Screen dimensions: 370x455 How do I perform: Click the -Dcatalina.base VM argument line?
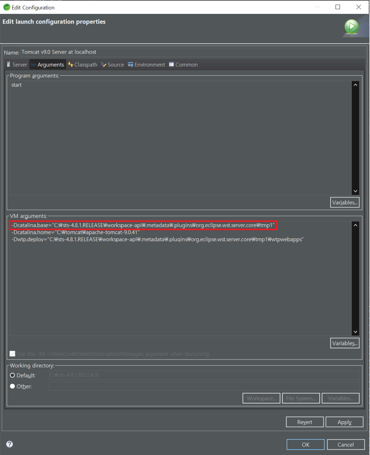pyautogui.click(x=143, y=225)
